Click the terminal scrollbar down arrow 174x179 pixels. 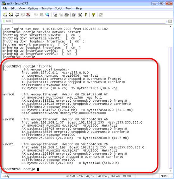point(171,171)
